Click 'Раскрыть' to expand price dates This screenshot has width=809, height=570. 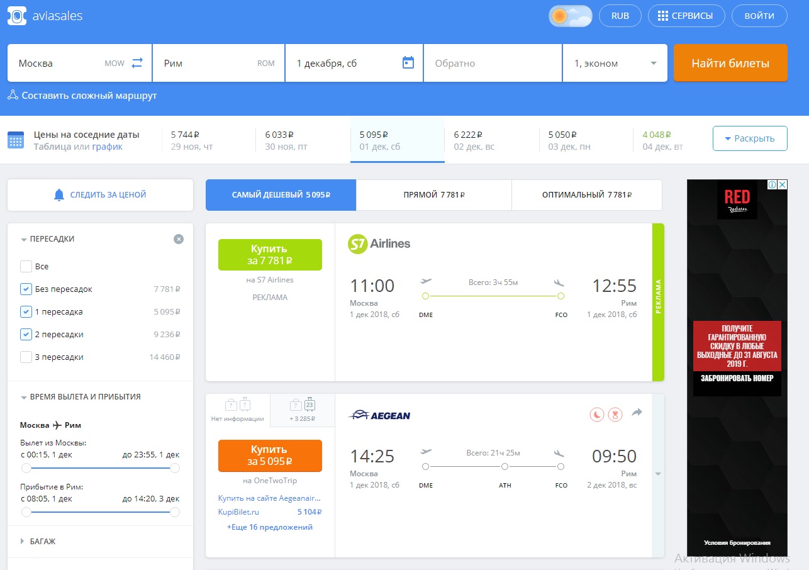[750, 138]
